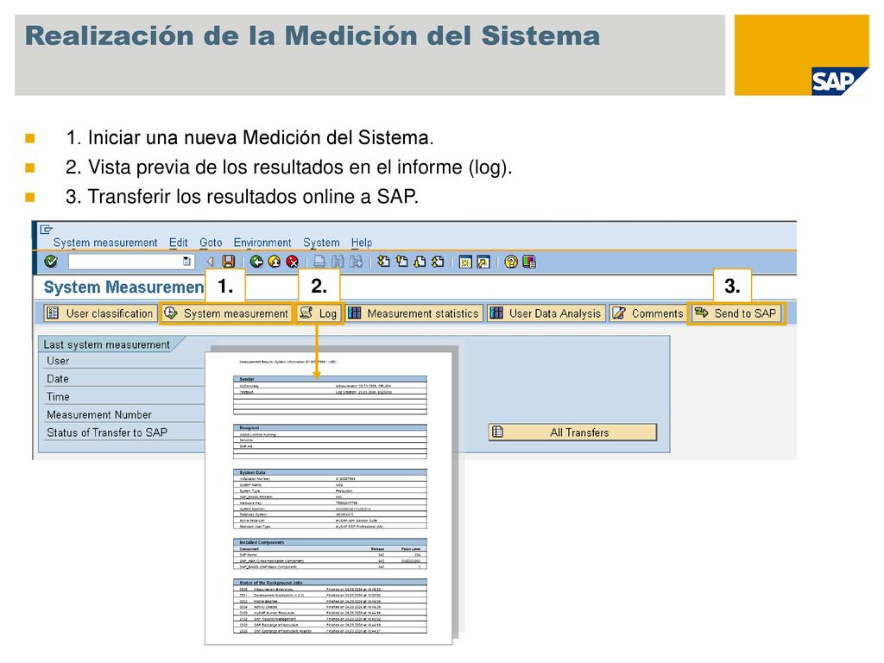Image resolution: width=884 pixels, height=663 pixels.
Task: Open the command field history dropdown
Action: pos(187,262)
